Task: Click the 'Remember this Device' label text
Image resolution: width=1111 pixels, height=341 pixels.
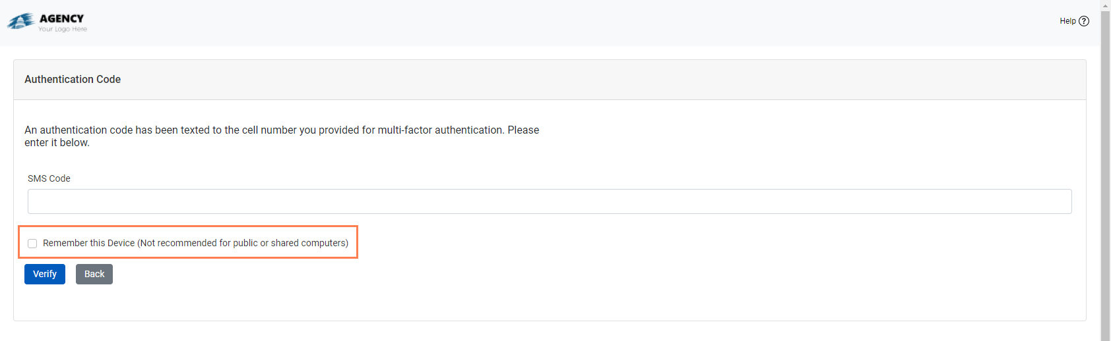Action: coord(88,243)
